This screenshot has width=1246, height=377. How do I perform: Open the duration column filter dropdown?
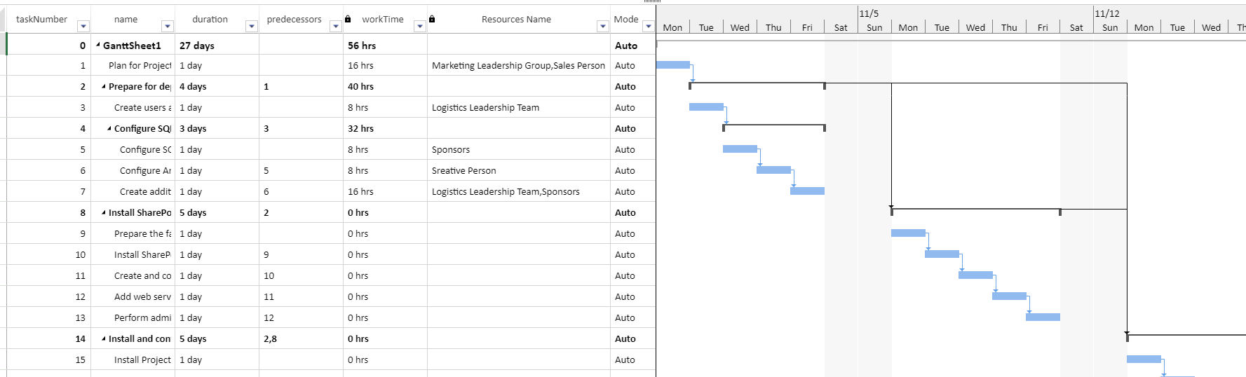pos(252,27)
